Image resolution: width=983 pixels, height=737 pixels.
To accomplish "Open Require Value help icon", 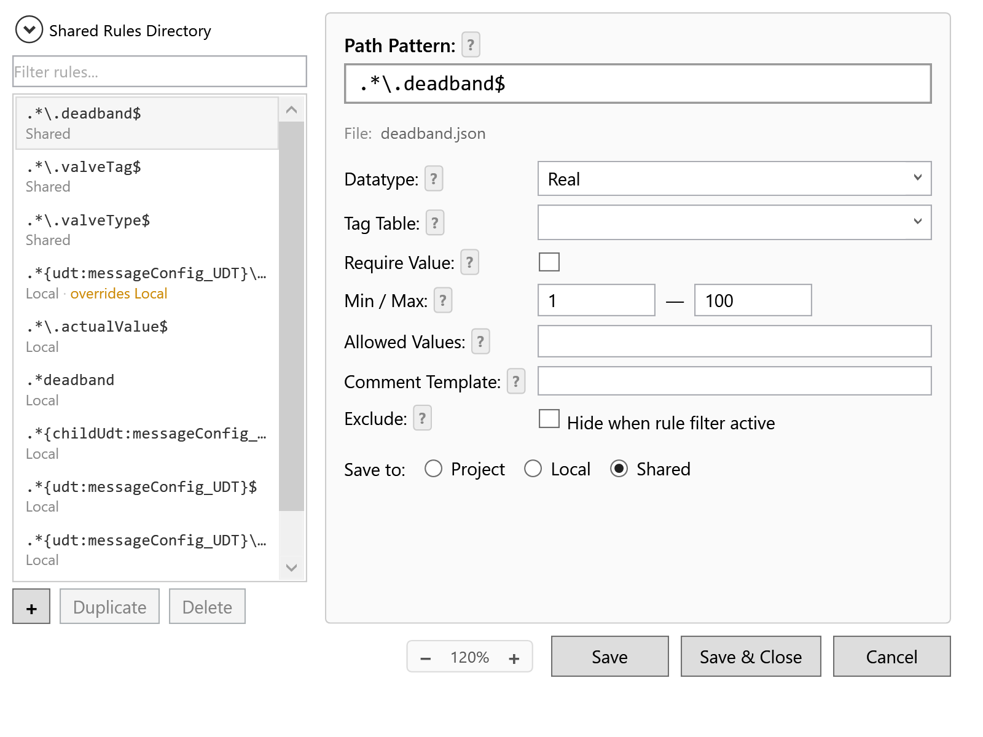I will (469, 262).
